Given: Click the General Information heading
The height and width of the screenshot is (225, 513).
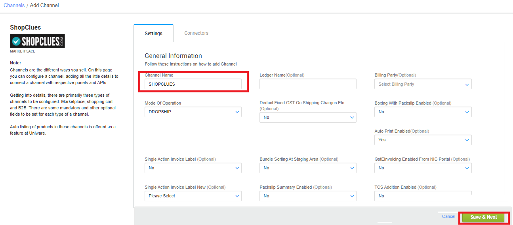Looking at the screenshot, I should click(173, 56).
